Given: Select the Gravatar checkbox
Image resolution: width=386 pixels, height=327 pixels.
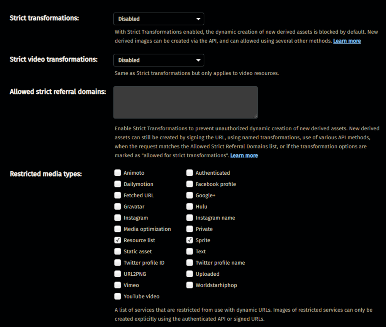Looking at the screenshot, I should coord(118,206).
